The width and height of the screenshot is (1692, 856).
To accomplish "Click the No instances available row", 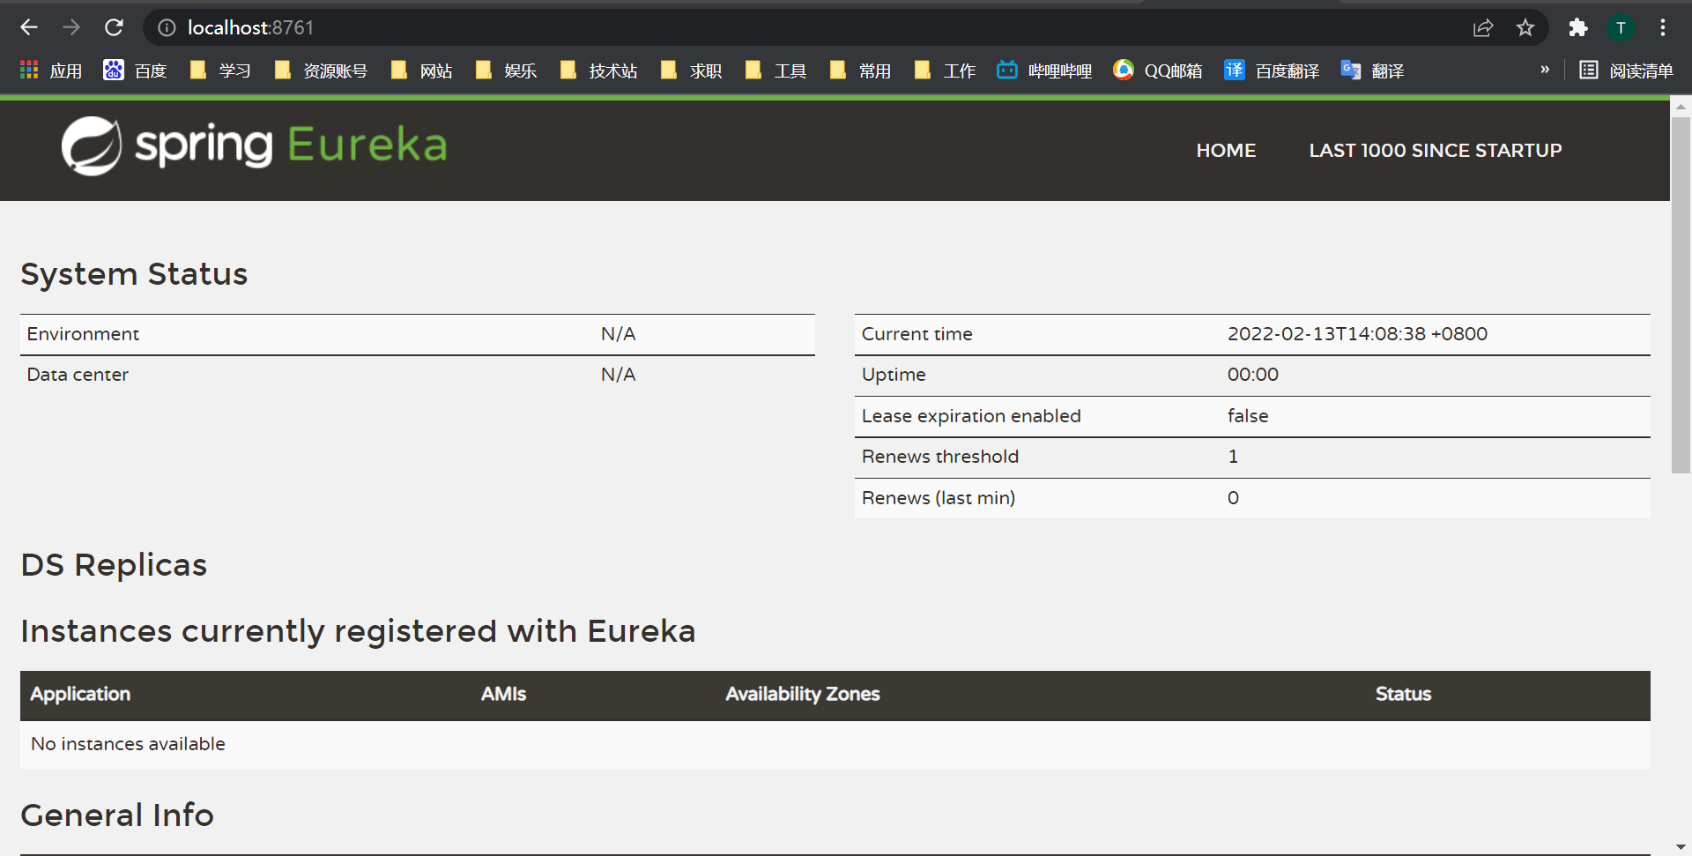I will (x=835, y=744).
